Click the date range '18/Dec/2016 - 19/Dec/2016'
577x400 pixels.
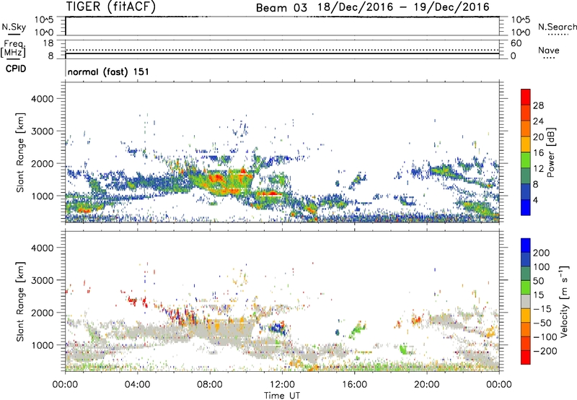(403, 7)
